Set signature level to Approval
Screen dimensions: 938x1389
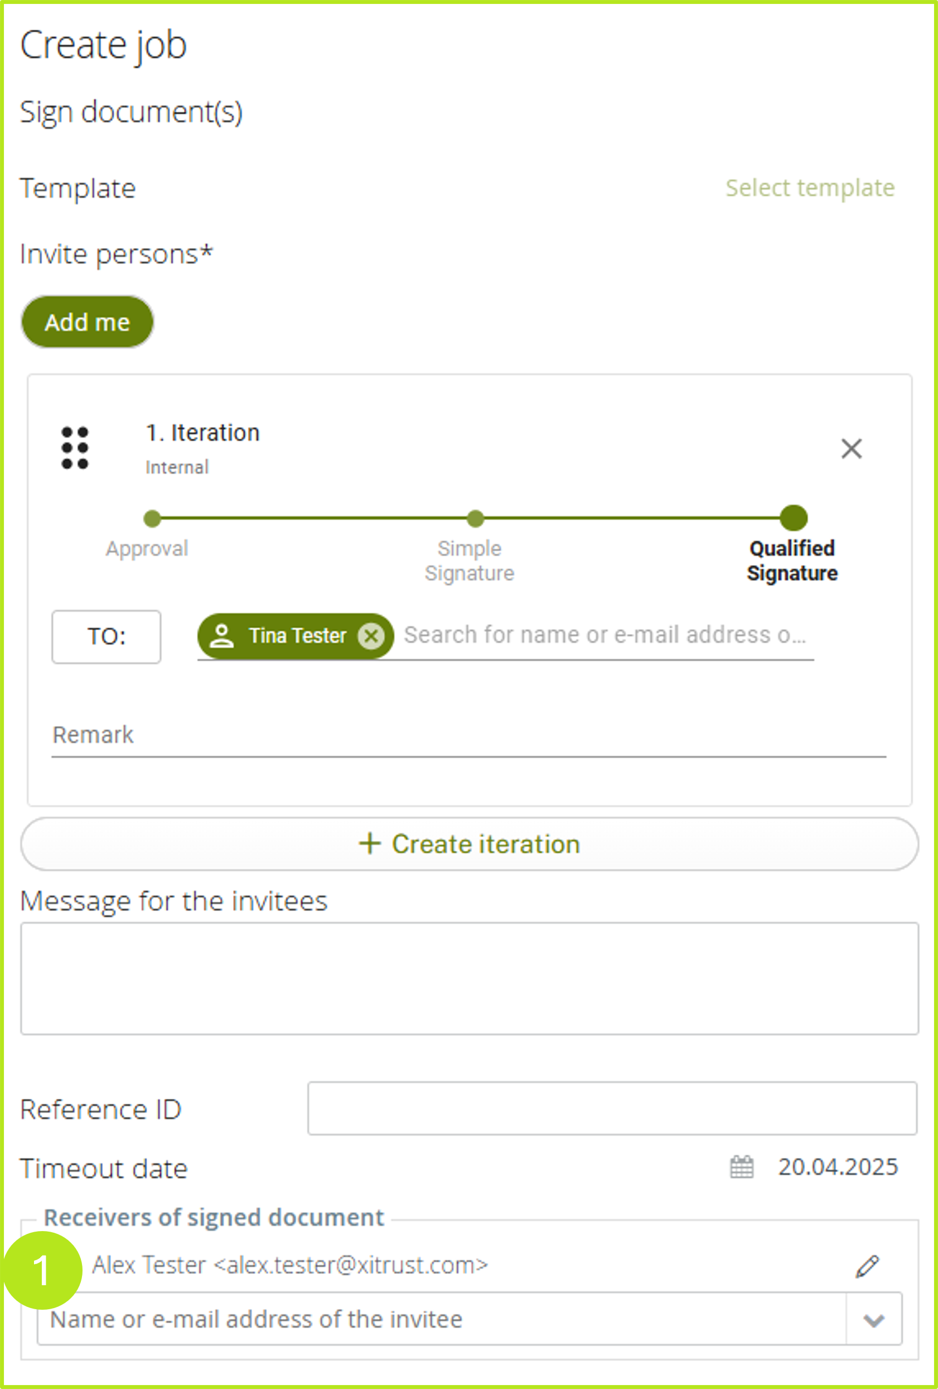pyautogui.click(x=152, y=518)
